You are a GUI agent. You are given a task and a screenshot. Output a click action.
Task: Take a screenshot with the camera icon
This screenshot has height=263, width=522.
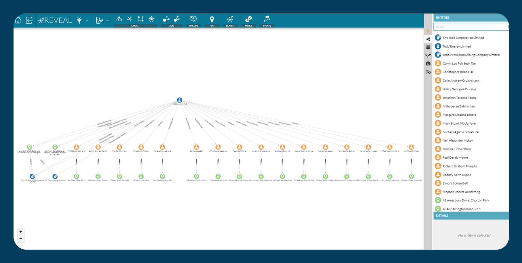pos(428,64)
